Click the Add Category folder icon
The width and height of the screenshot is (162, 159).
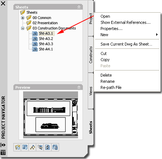pyautogui.click(x=17, y=147)
